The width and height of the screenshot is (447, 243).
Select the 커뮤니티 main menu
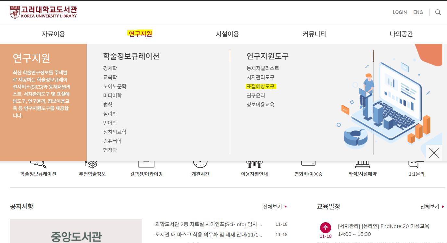click(x=314, y=34)
